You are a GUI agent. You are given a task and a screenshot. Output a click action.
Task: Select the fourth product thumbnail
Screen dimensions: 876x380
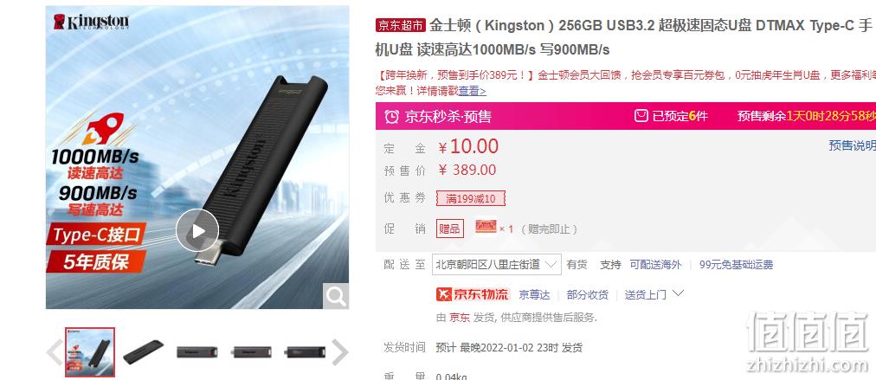(x=251, y=352)
